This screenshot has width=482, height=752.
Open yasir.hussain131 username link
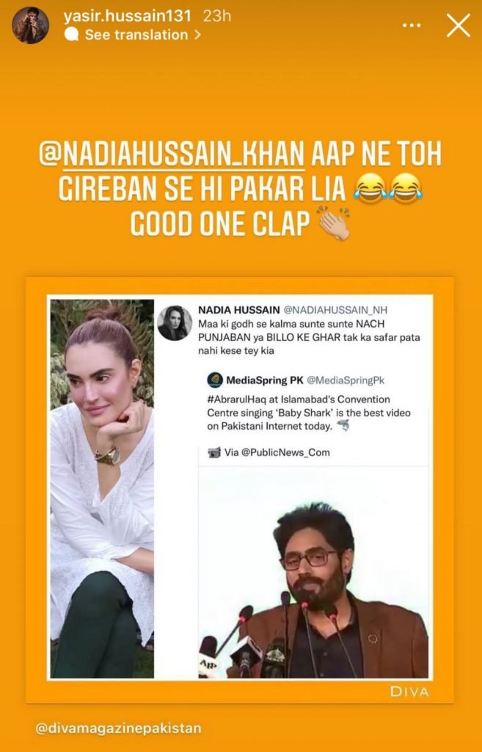click(x=128, y=16)
